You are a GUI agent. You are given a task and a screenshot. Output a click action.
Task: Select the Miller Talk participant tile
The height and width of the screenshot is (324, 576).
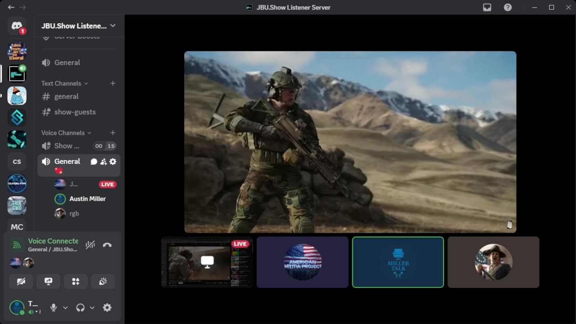tap(398, 262)
